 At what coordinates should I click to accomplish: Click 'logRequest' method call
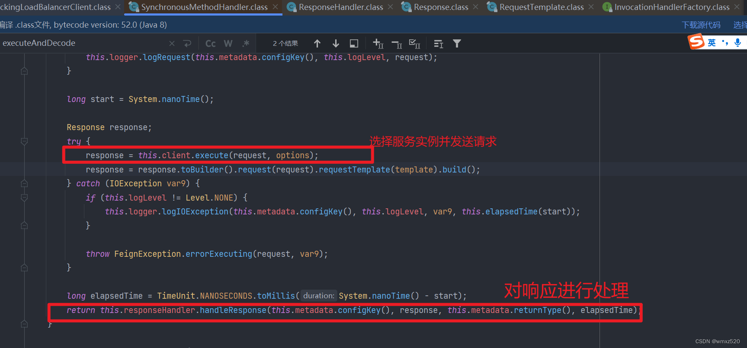click(x=167, y=57)
